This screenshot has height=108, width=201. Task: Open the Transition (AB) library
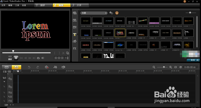point(75,27)
